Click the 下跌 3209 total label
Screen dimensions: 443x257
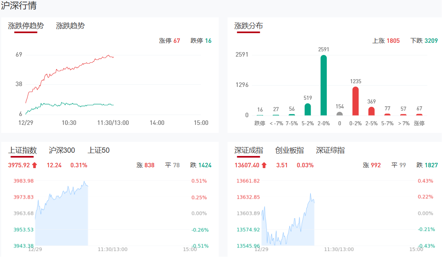424,41
